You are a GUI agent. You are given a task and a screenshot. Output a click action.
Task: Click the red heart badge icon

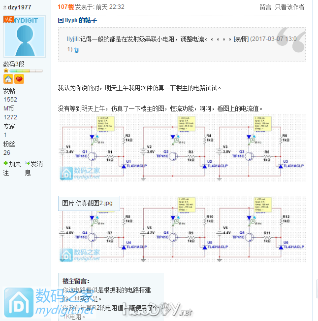[x=19, y=79]
